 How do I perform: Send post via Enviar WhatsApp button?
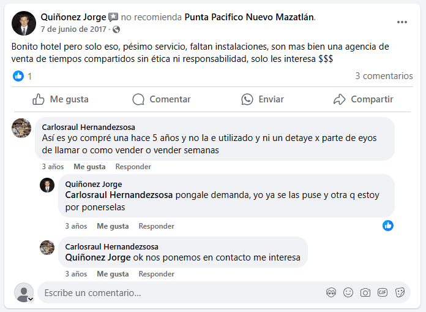(263, 99)
